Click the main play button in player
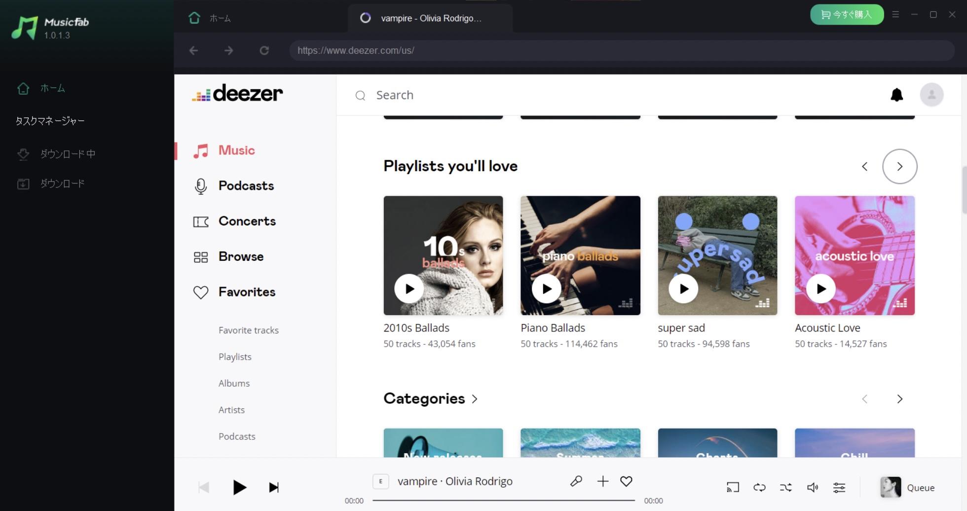 click(x=239, y=488)
